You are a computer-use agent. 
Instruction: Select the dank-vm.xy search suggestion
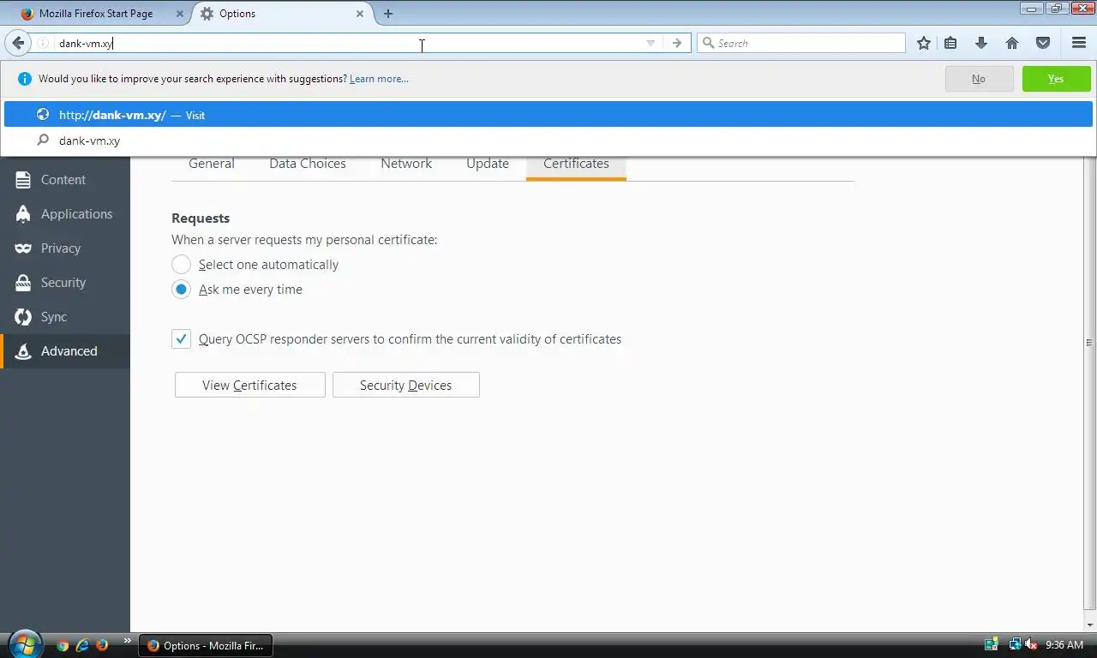548,141
